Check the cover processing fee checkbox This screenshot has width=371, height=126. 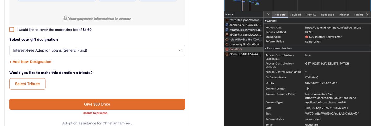12,30
